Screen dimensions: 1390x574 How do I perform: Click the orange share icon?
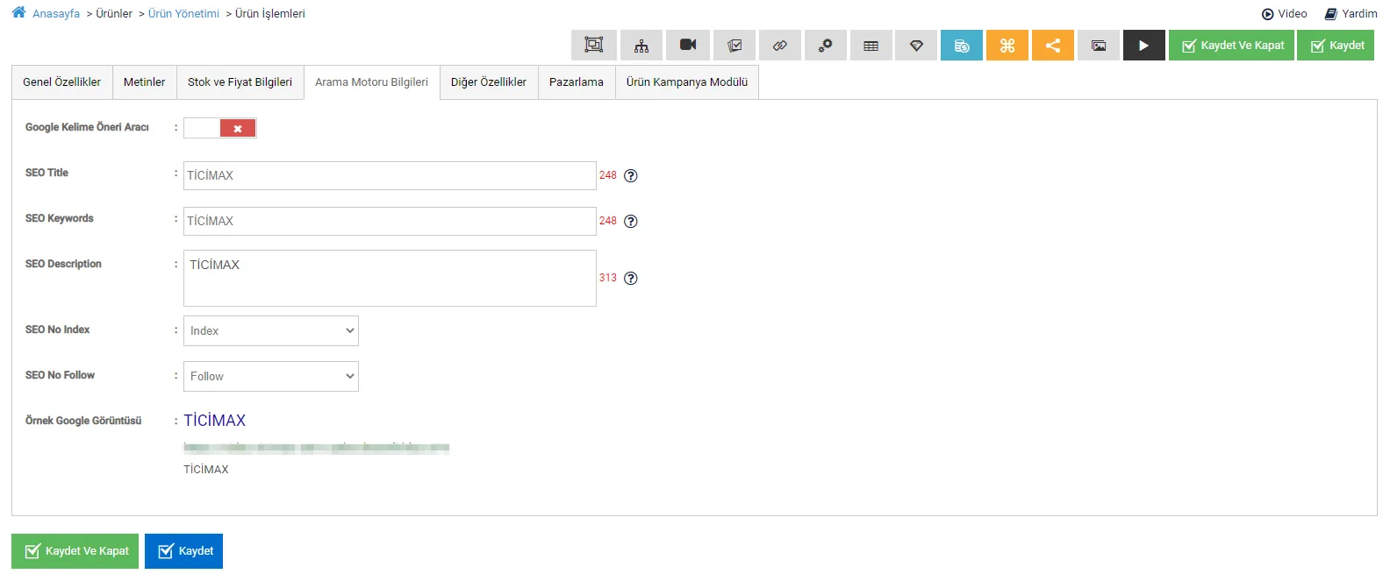[1053, 46]
